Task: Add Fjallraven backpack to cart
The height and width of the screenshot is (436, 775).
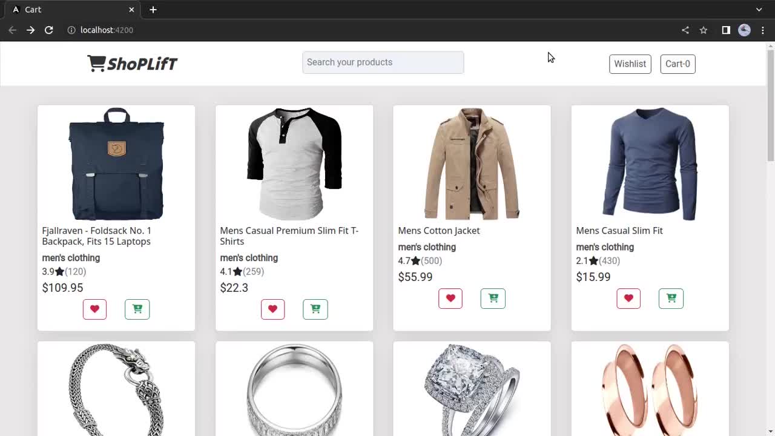Action: pos(137,309)
